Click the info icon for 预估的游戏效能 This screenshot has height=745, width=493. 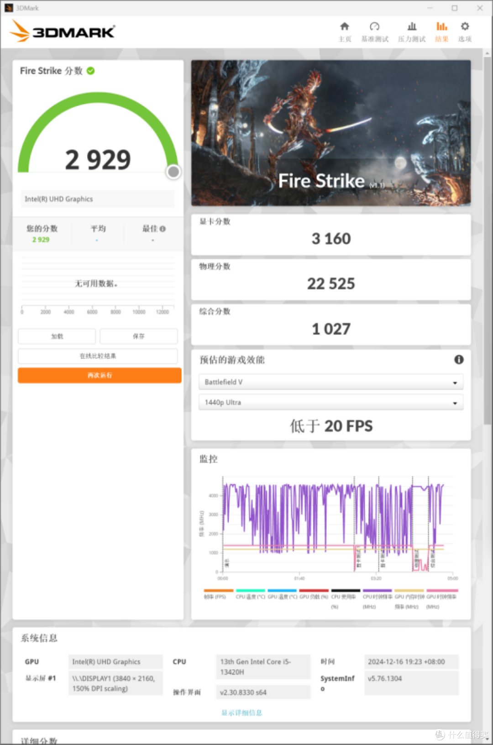(459, 360)
